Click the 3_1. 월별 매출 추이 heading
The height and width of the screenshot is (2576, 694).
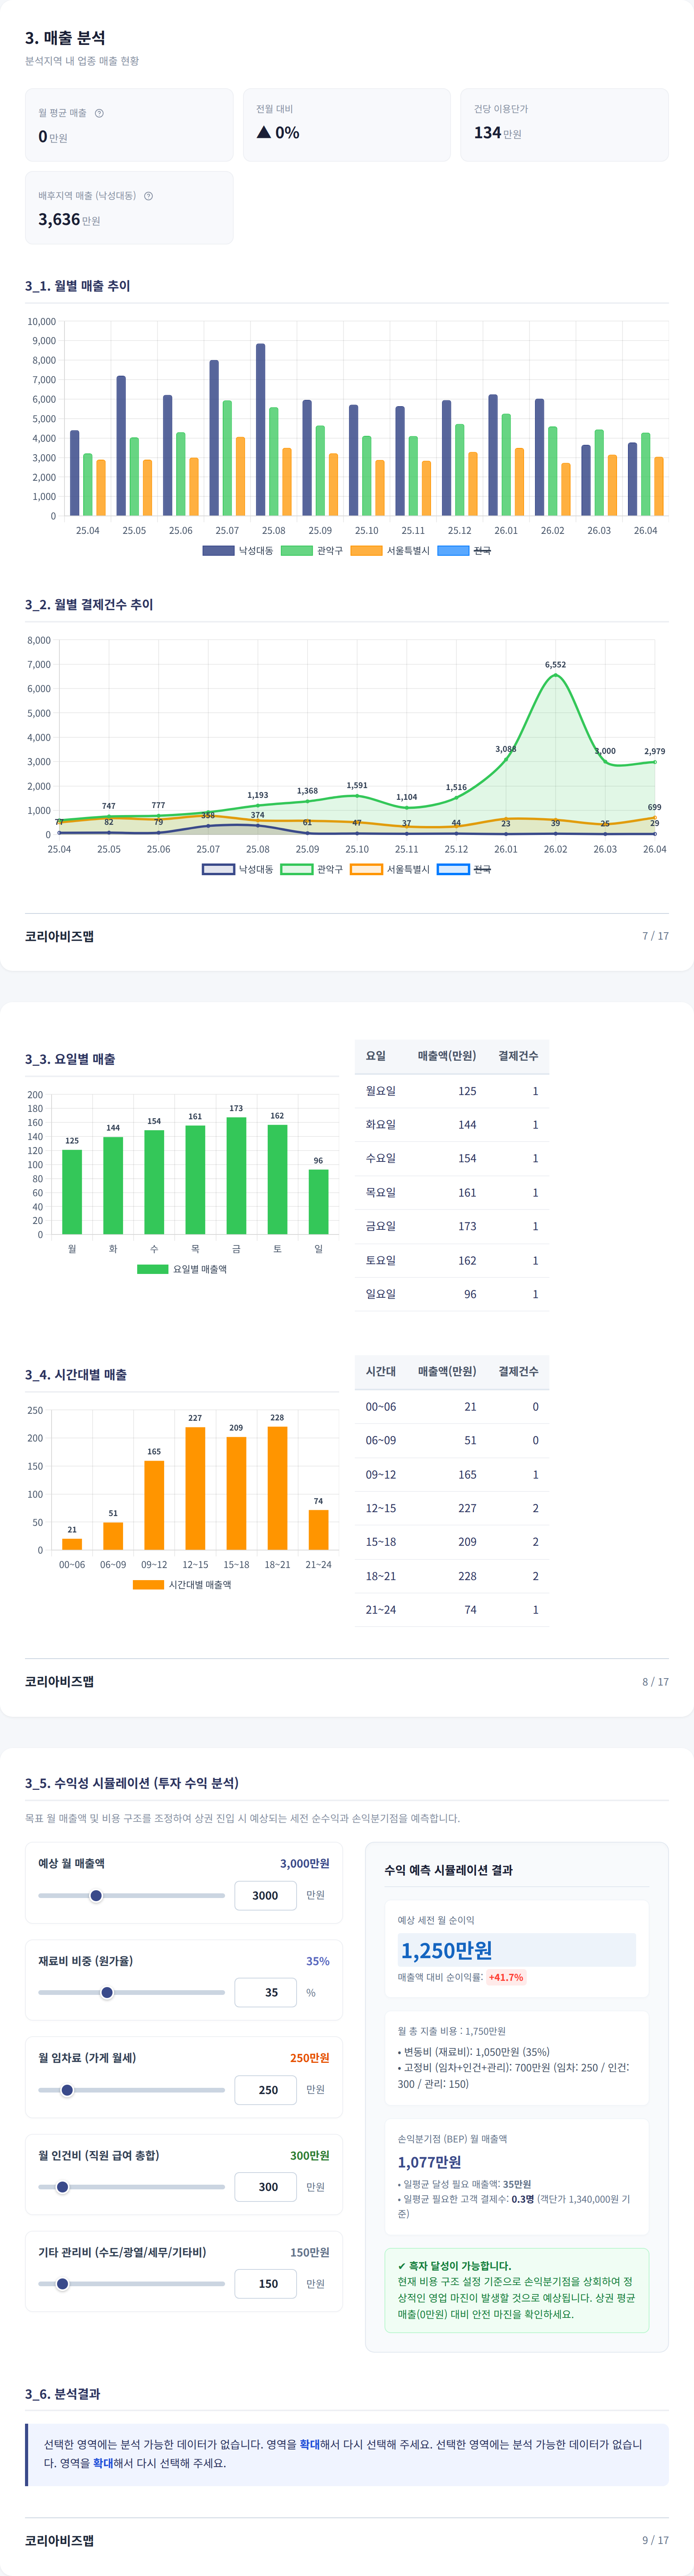[x=78, y=286]
